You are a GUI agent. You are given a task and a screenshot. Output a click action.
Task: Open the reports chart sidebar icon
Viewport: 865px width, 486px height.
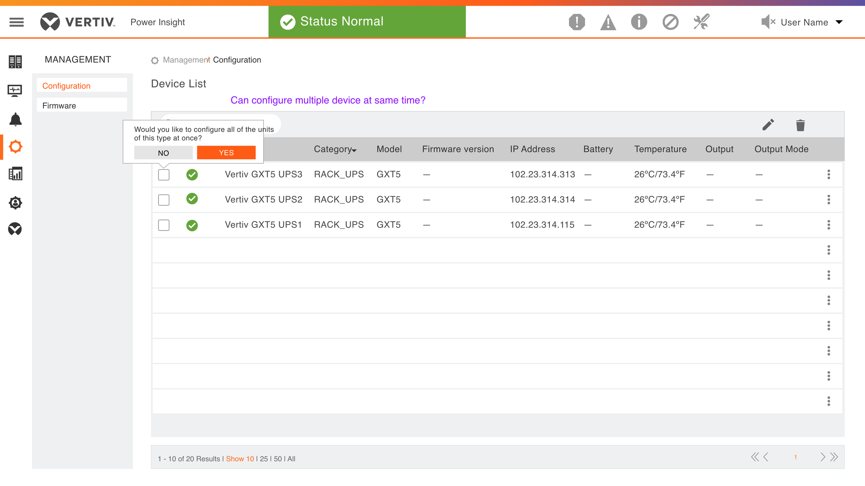pyautogui.click(x=15, y=174)
